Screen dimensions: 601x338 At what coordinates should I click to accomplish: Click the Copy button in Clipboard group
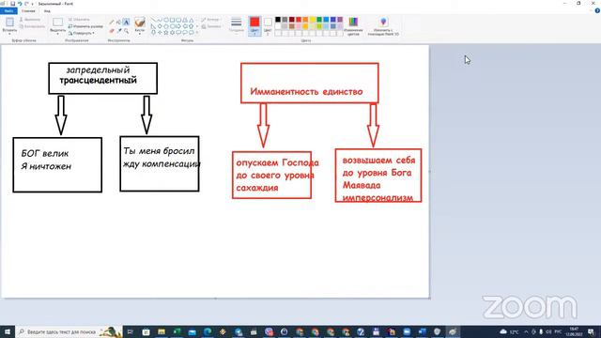[x=32, y=26]
